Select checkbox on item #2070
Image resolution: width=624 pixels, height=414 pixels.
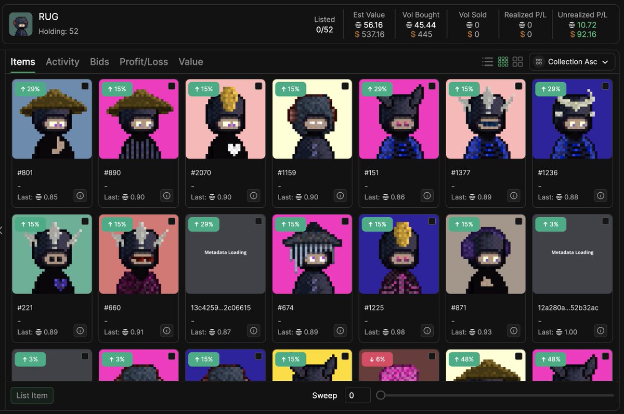click(x=258, y=86)
